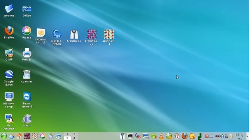This screenshot has height=140, width=249.
Task: Click the panel hide arrow at taskbar end
Action: (247, 136)
